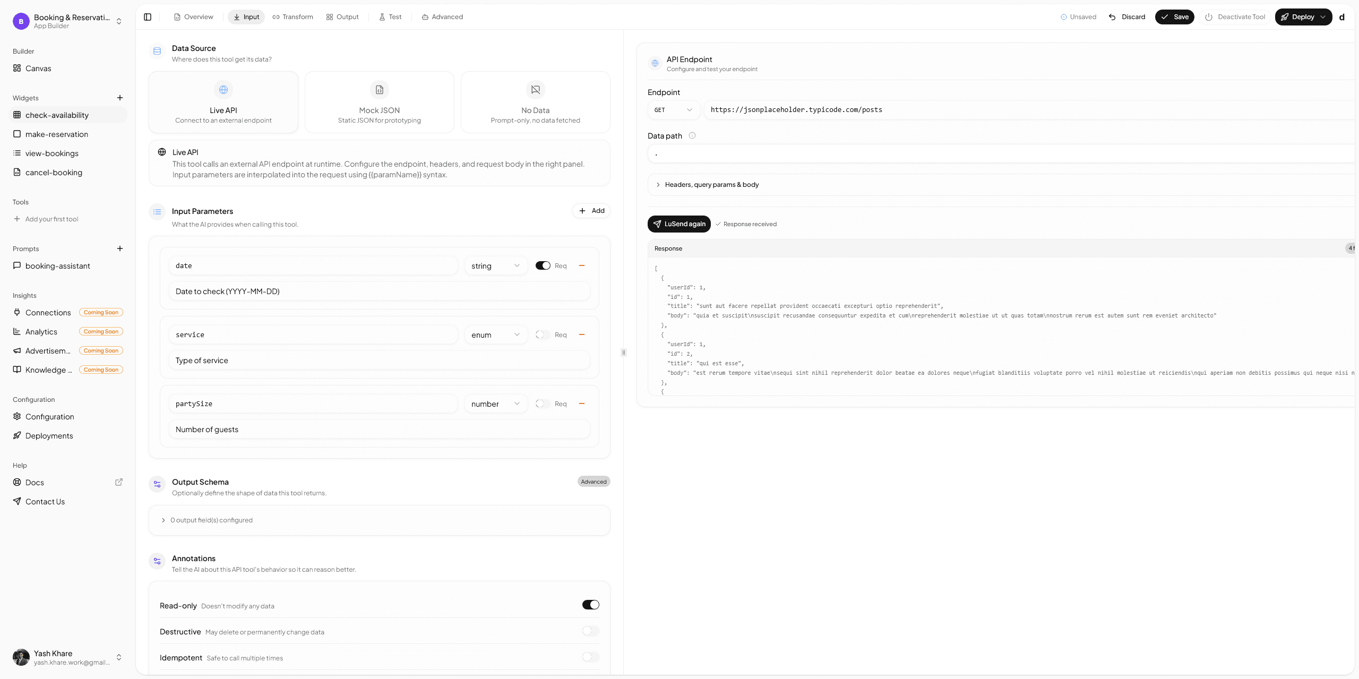Open the cancel-booking widget

coord(53,172)
